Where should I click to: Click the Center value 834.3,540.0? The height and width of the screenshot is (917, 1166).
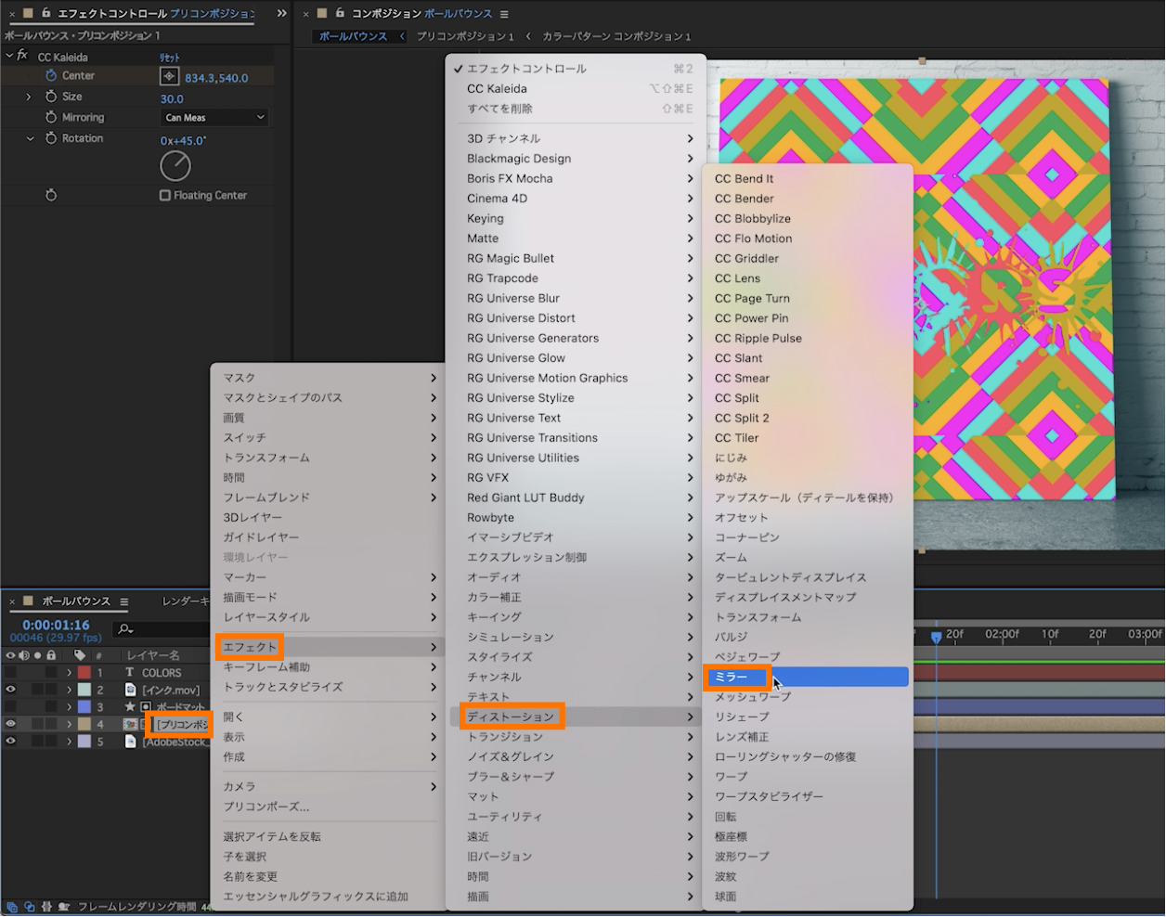point(216,78)
